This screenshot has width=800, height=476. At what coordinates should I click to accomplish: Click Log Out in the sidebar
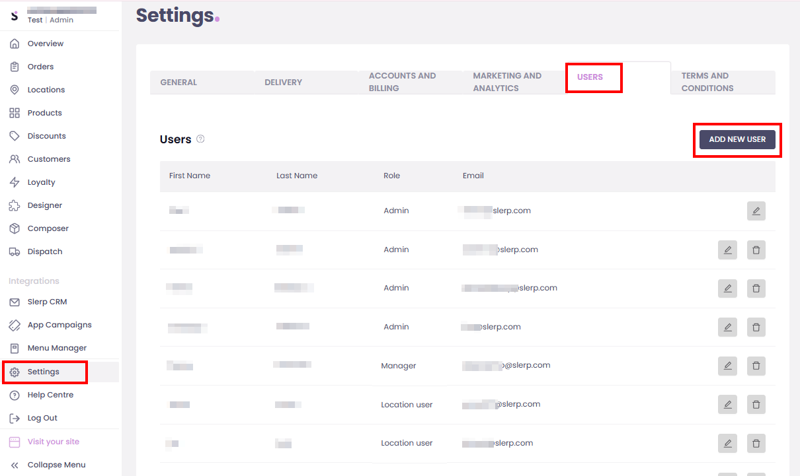tap(42, 418)
